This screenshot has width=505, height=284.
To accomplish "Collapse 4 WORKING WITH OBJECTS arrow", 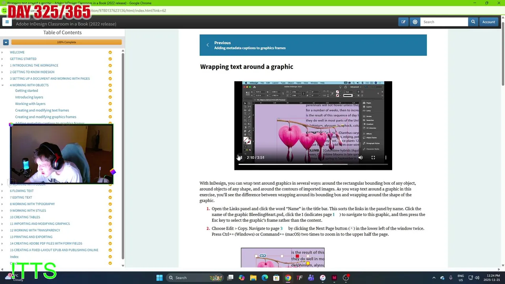I will 2,85.
